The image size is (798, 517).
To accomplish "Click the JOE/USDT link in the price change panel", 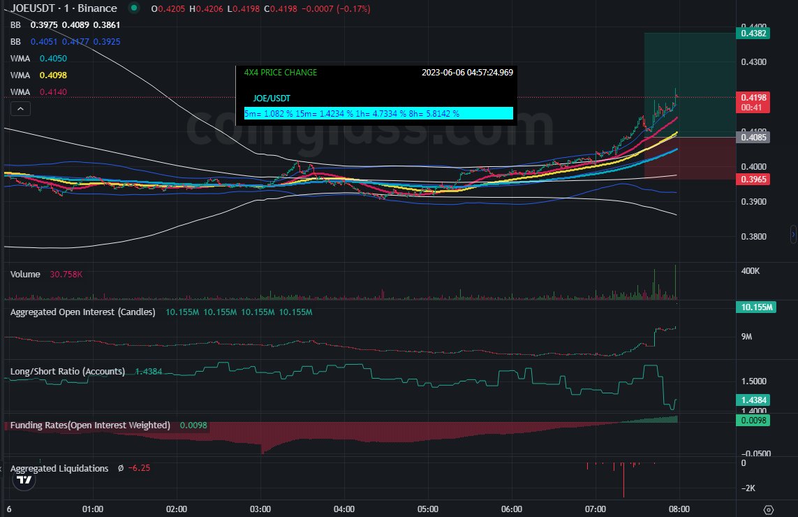I will tap(272, 98).
